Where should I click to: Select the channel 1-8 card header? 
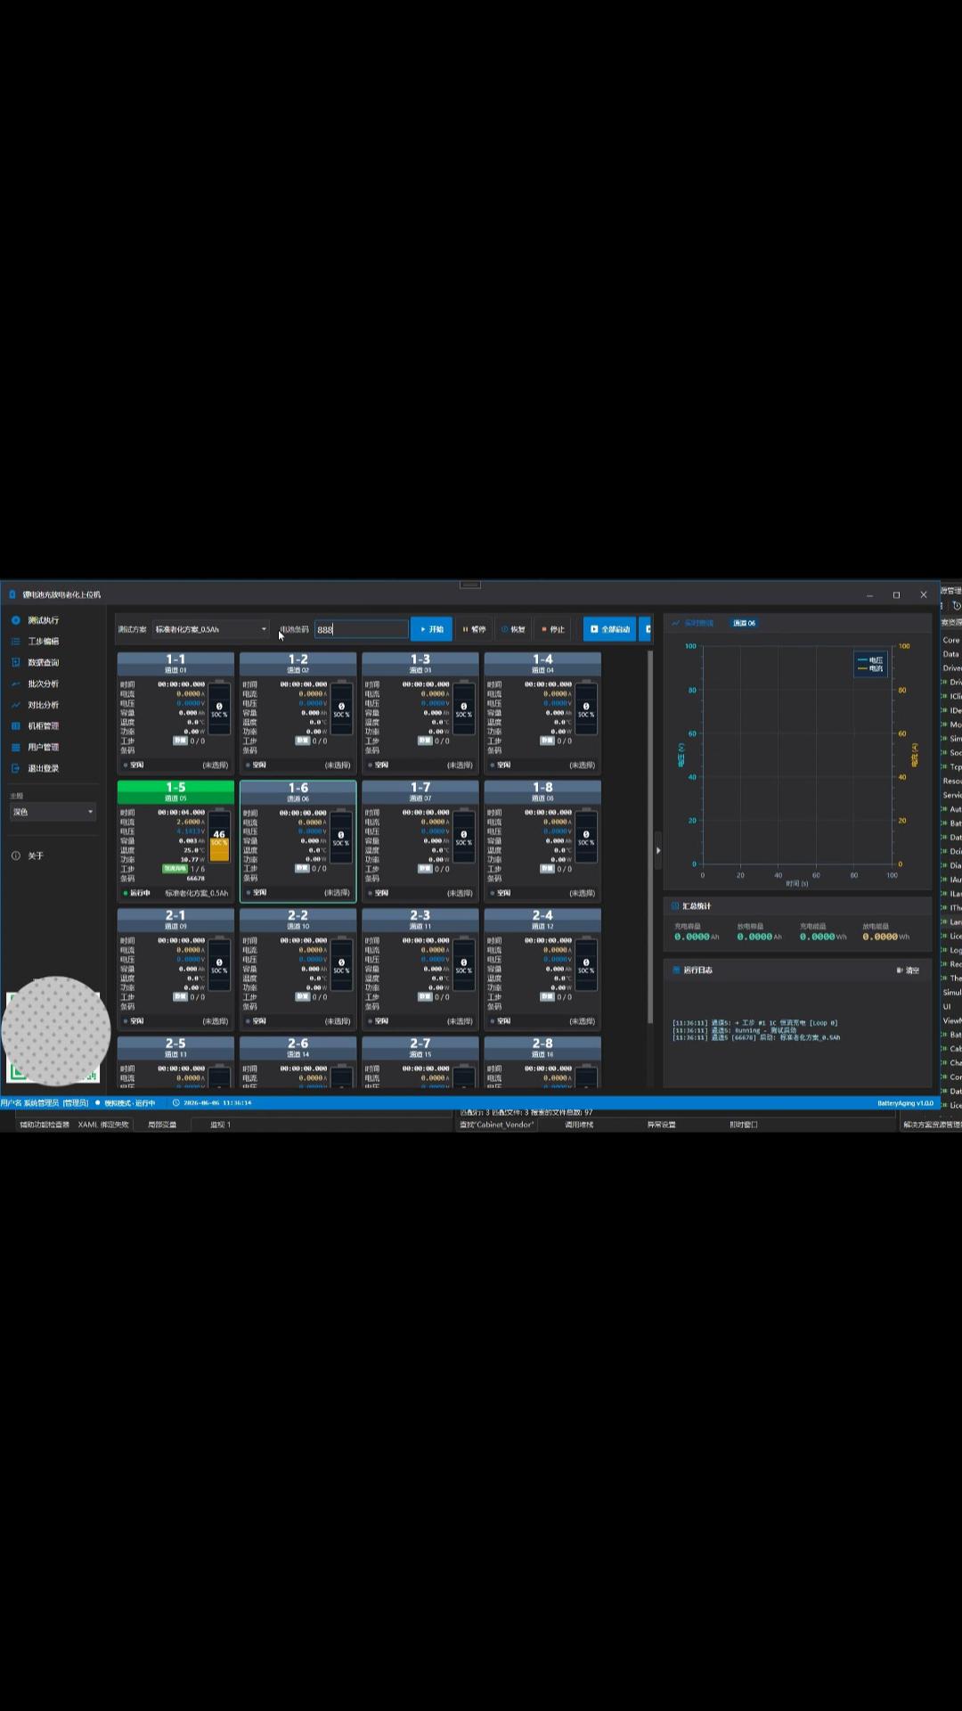click(x=542, y=792)
